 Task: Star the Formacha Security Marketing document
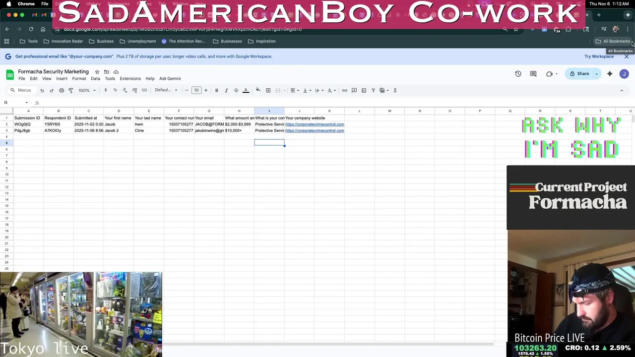pyautogui.click(x=97, y=72)
